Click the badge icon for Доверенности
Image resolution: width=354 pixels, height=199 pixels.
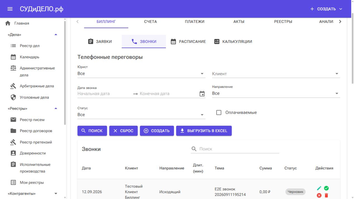click(13, 153)
